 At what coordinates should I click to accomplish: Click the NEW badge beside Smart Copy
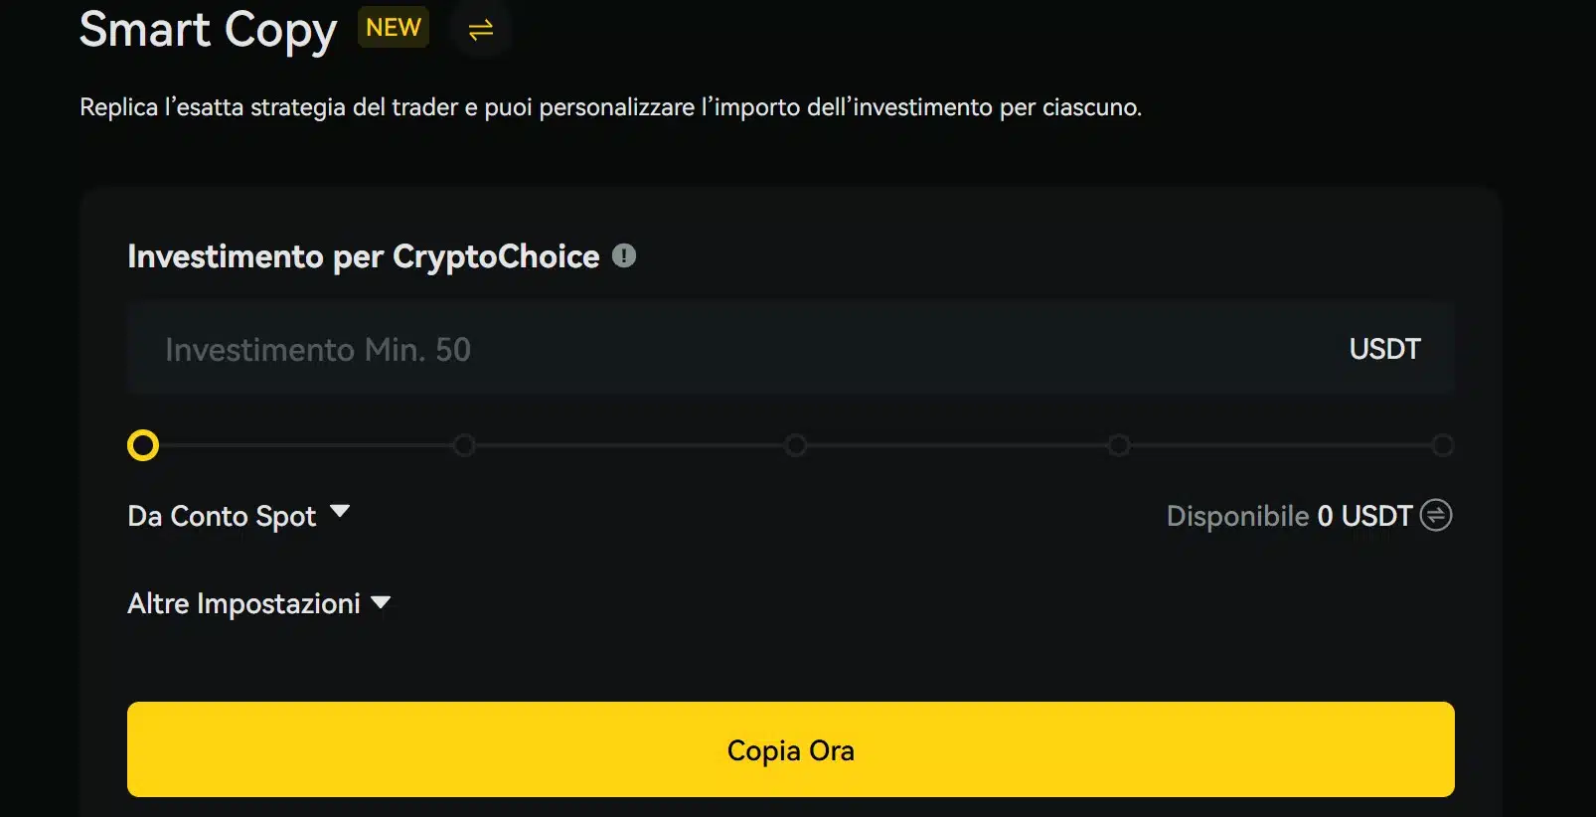[x=393, y=28]
